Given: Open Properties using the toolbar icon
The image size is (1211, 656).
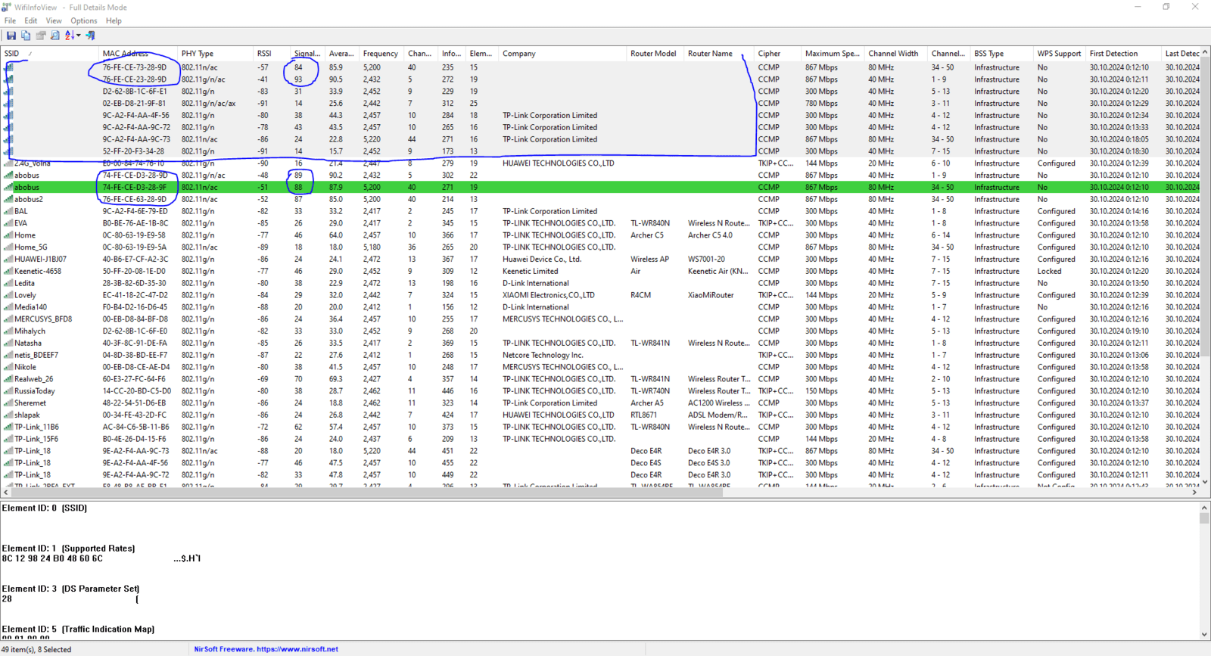Looking at the screenshot, I should pyautogui.click(x=41, y=36).
